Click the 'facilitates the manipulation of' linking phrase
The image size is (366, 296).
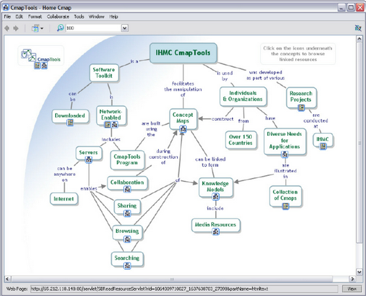[x=183, y=89]
